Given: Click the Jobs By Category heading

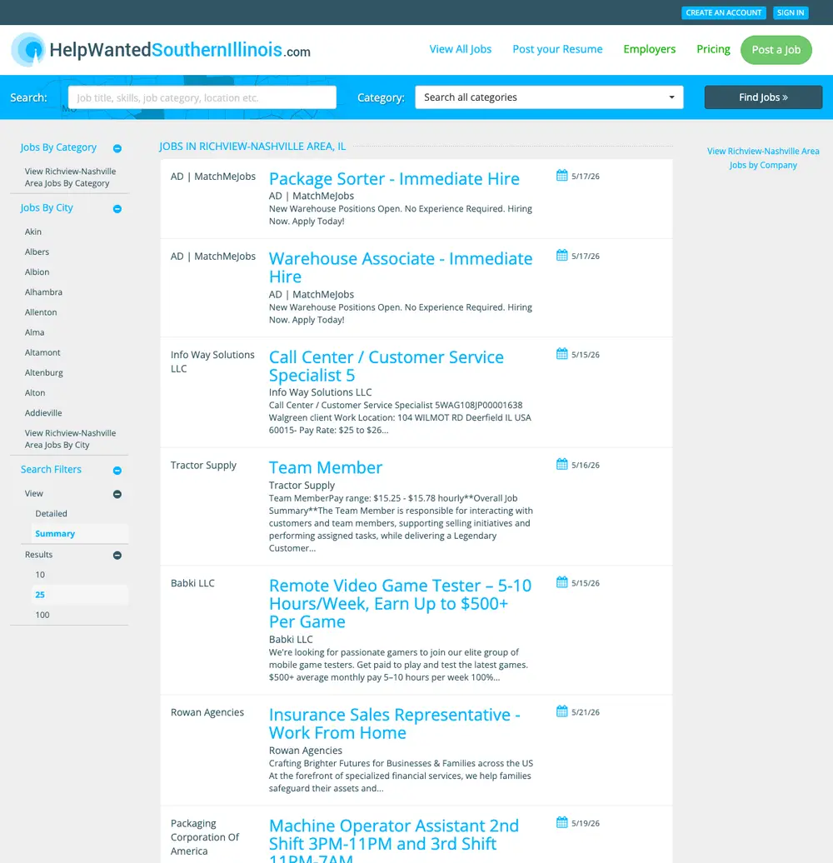Looking at the screenshot, I should (58, 147).
